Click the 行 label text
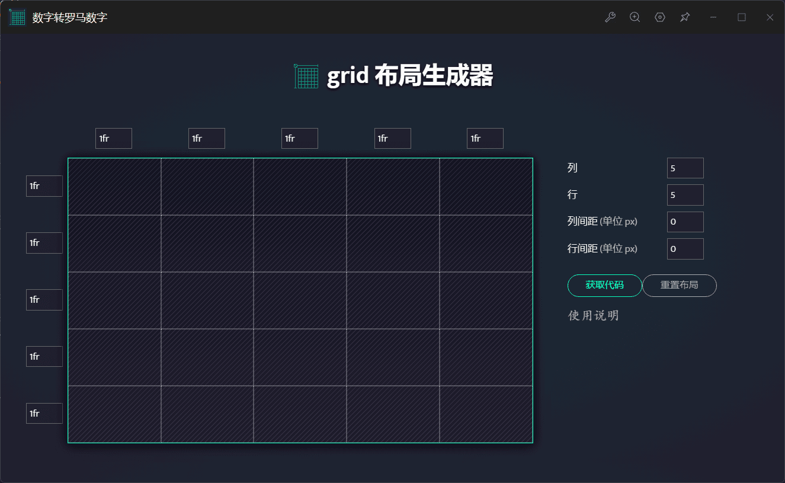The image size is (785, 483). click(x=572, y=194)
